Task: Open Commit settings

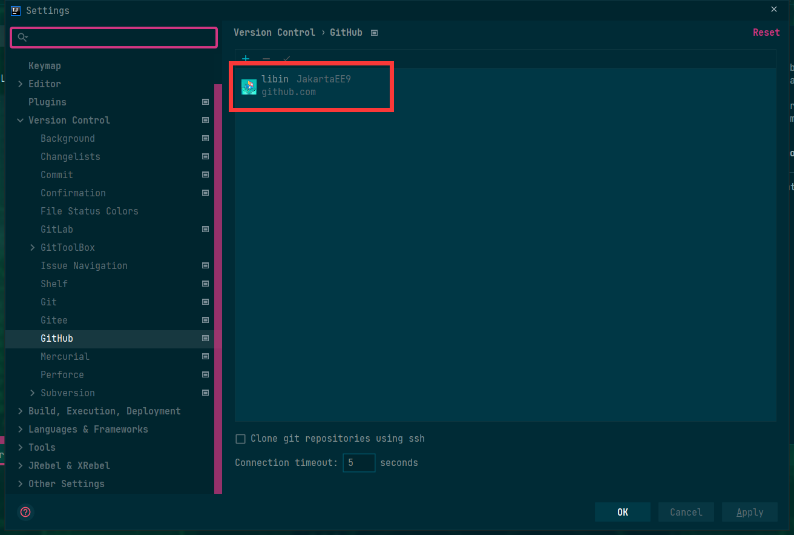Action: pyautogui.click(x=57, y=174)
